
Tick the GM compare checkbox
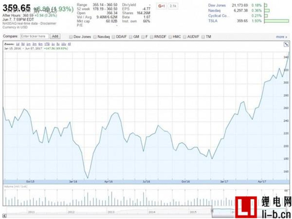pyautogui.click(x=131, y=37)
